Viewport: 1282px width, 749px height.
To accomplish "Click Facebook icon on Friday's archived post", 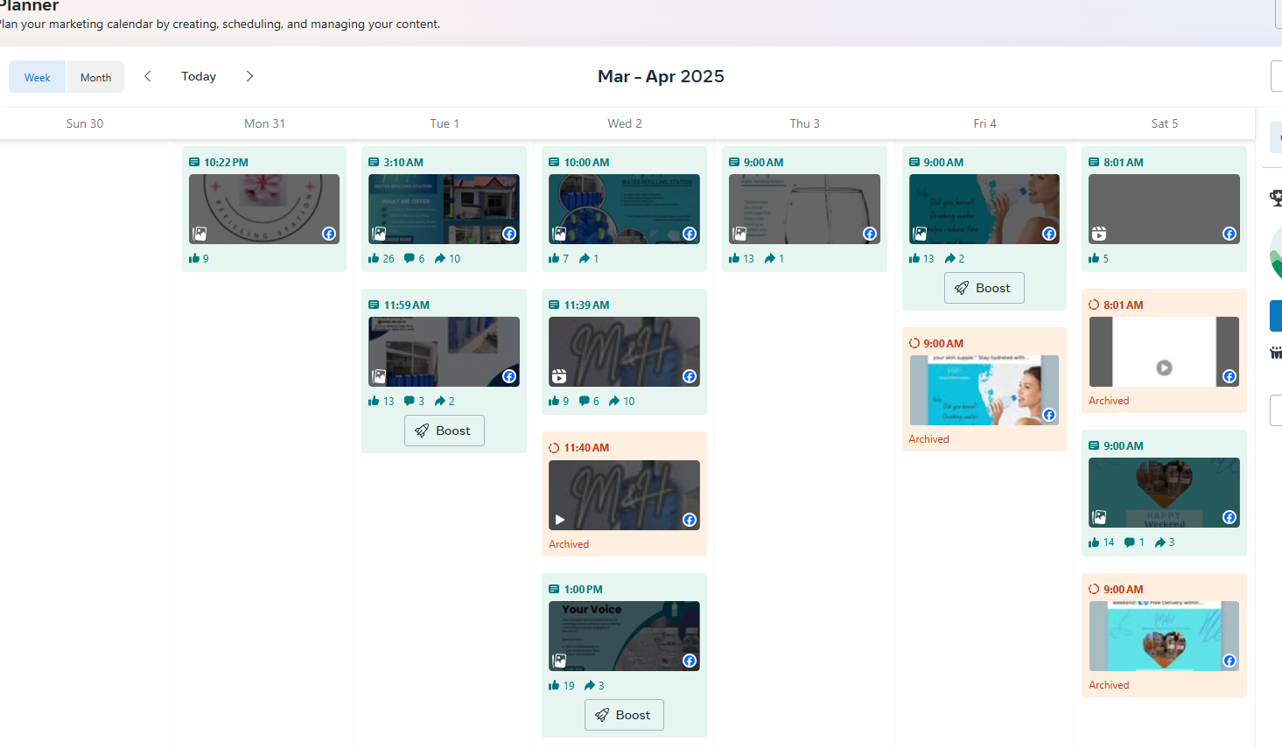I will click(x=1049, y=415).
